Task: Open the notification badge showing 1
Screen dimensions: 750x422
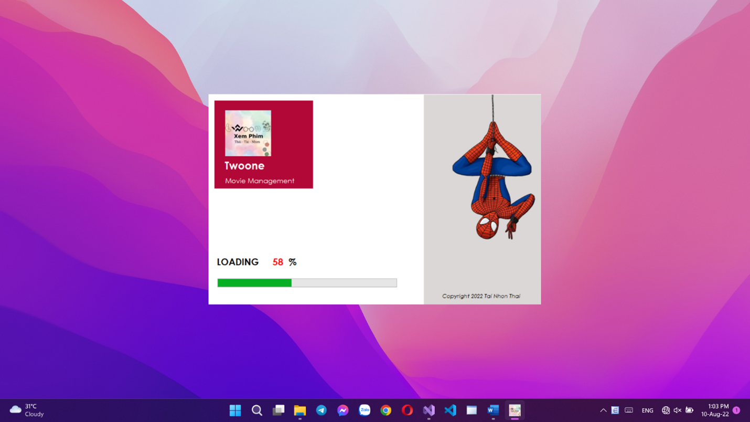Action: pos(736,410)
